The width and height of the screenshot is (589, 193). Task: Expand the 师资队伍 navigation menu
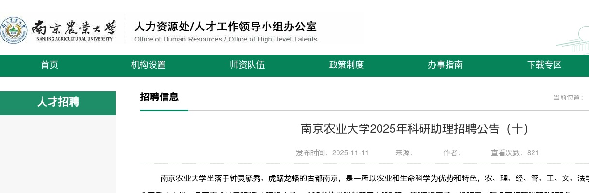(247, 65)
